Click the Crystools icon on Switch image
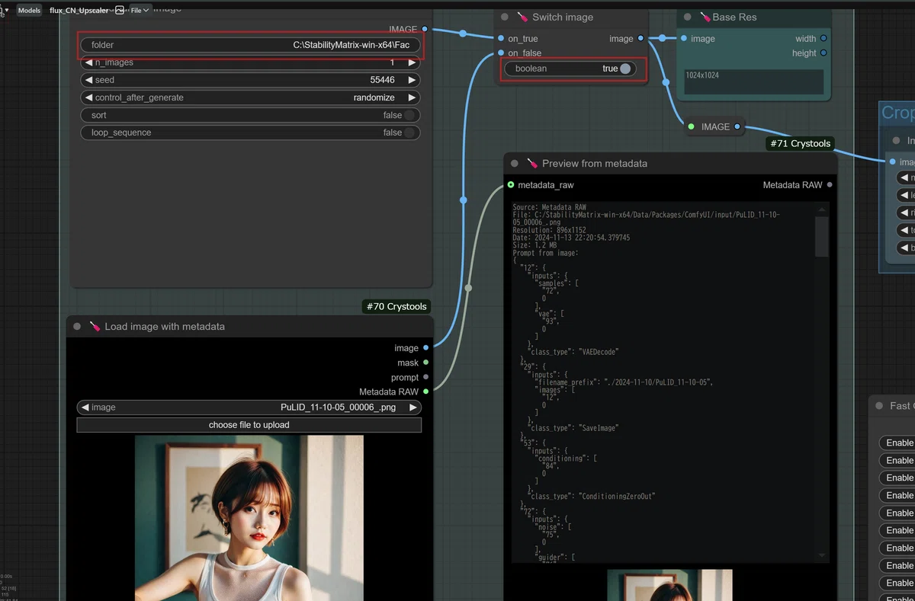 522,17
